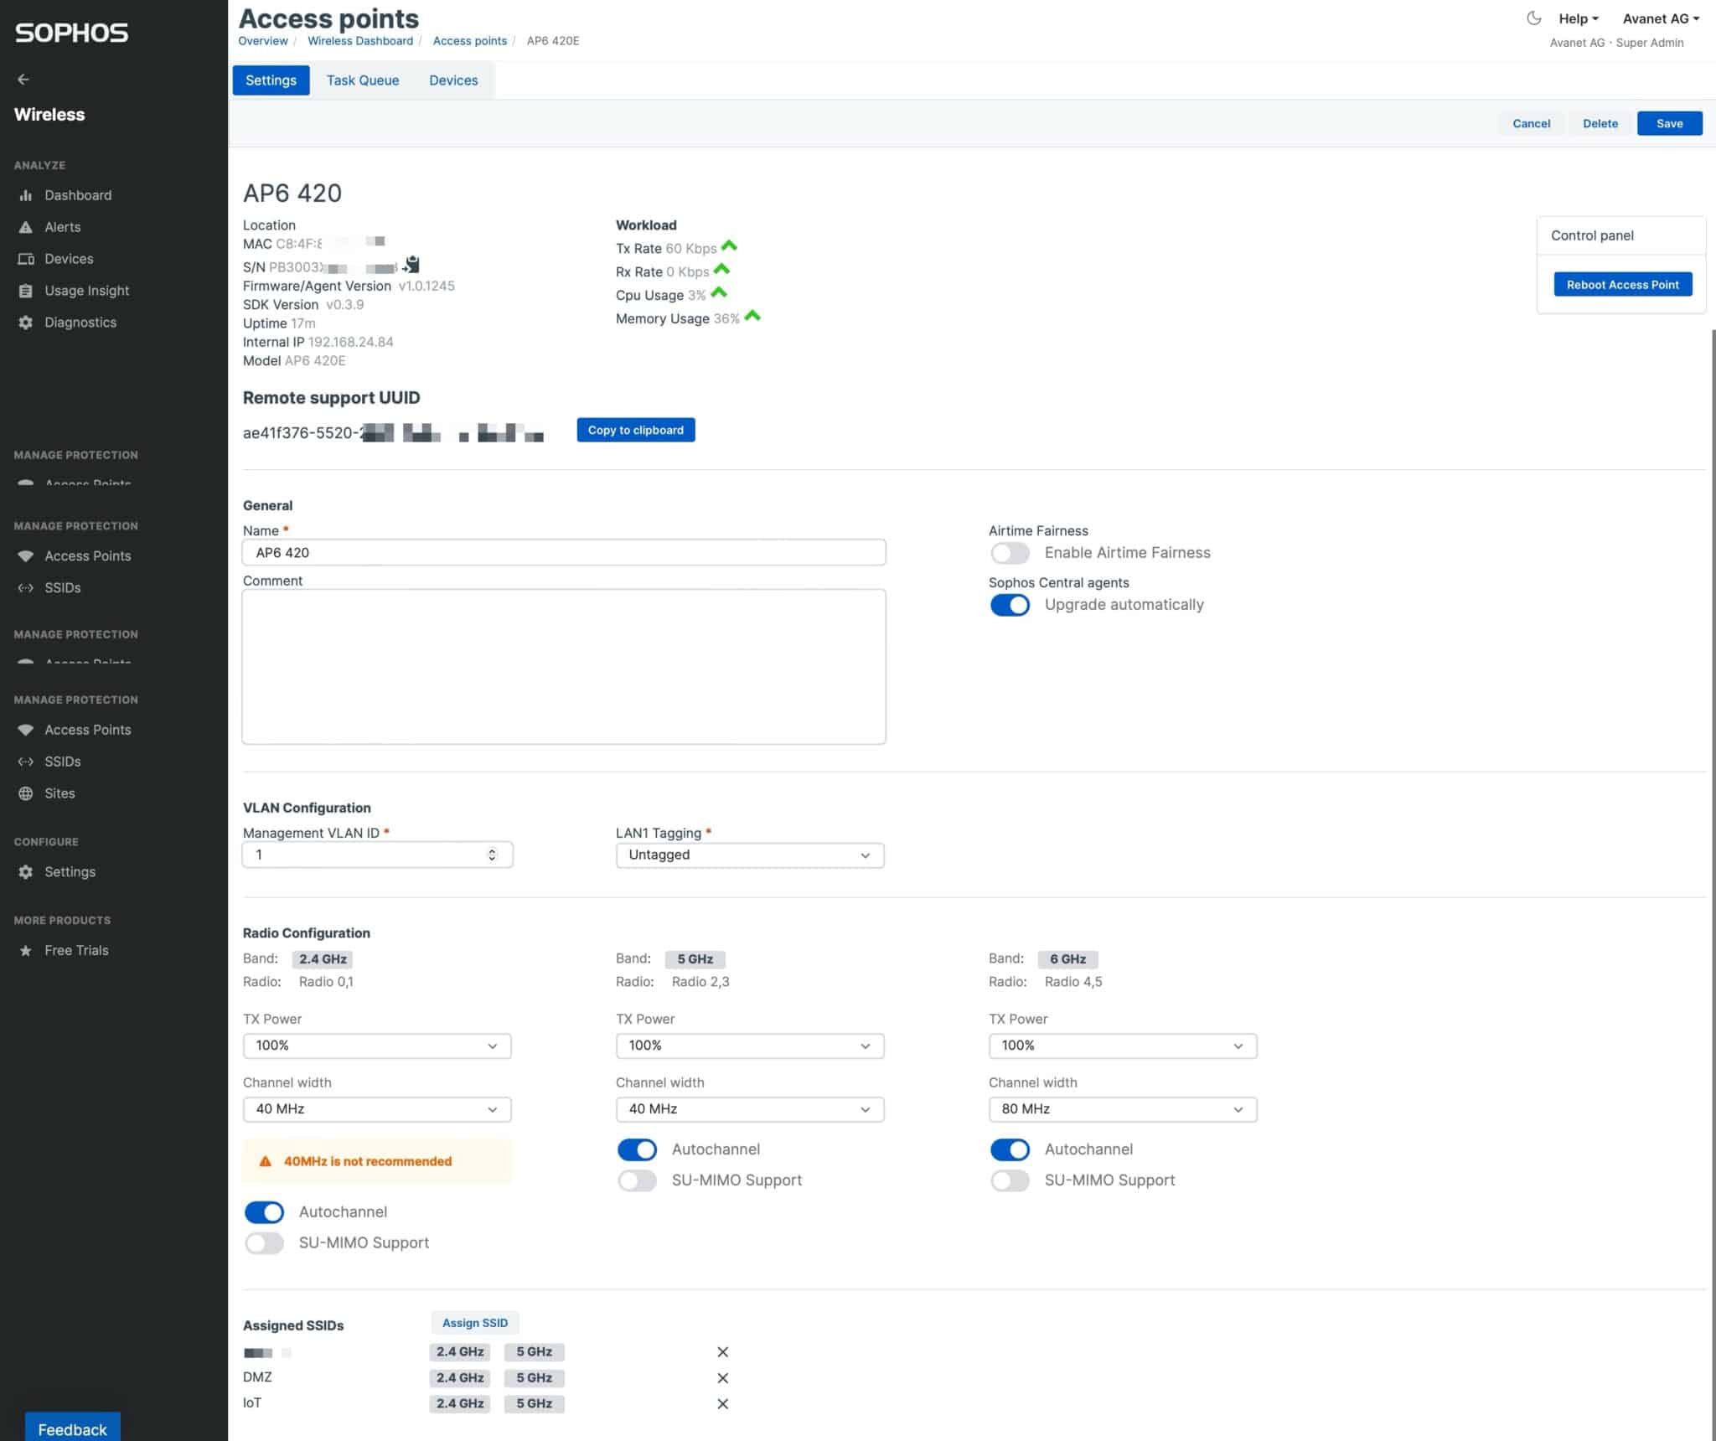Screen dimensions: 1716x1441
Task: Open the LAN1 Tagging dropdown
Action: (x=748, y=855)
